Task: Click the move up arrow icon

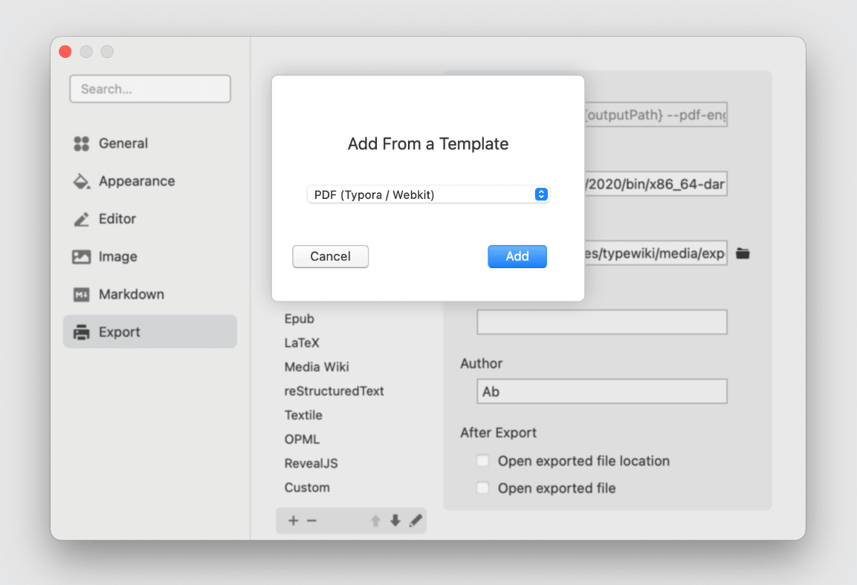Action: [x=375, y=521]
